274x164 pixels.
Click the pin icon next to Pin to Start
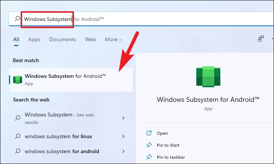tap(149, 145)
